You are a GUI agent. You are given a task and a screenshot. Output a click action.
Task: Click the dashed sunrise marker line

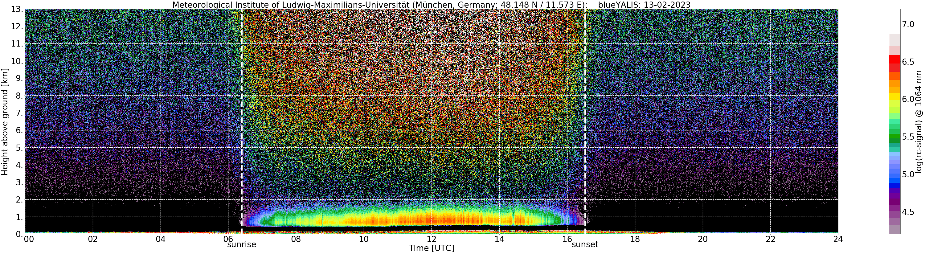(242, 121)
